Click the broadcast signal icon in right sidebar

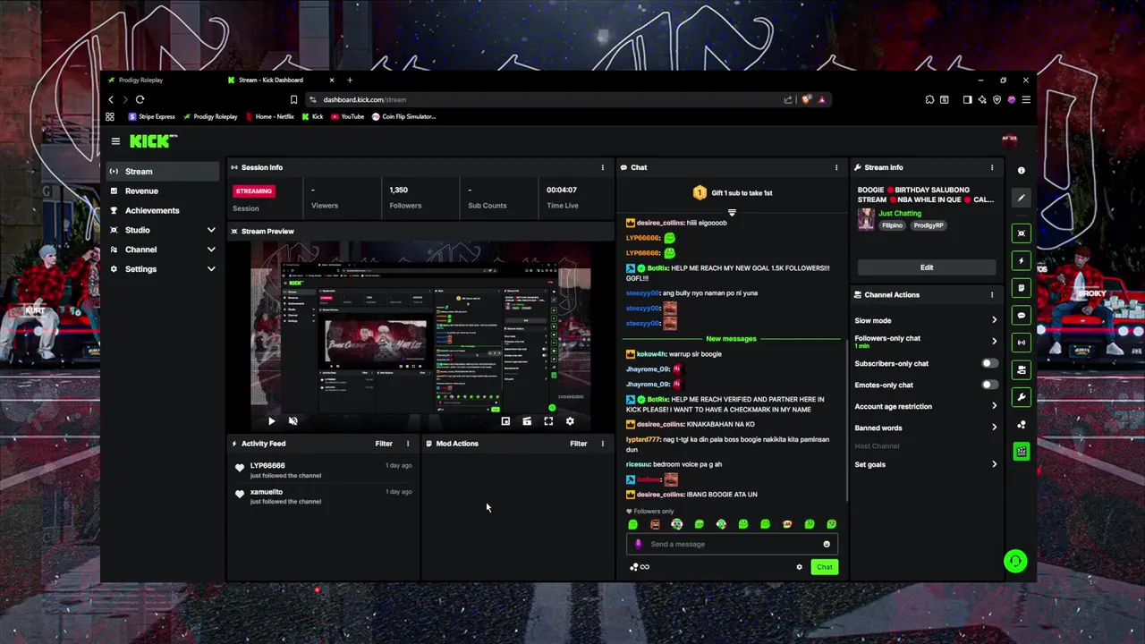click(1022, 343)
